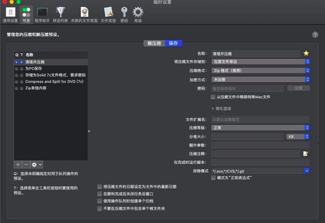Open the 压缩格式 Zip format dropdown

(260, 71)
